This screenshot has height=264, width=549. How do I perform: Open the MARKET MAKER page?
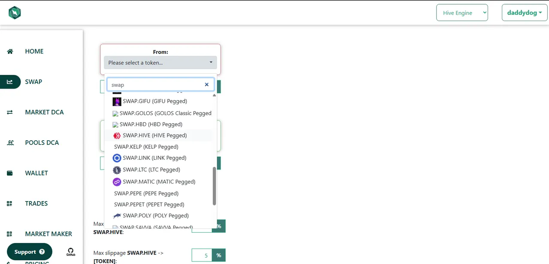pyautogui.click(x=48, y=234)
